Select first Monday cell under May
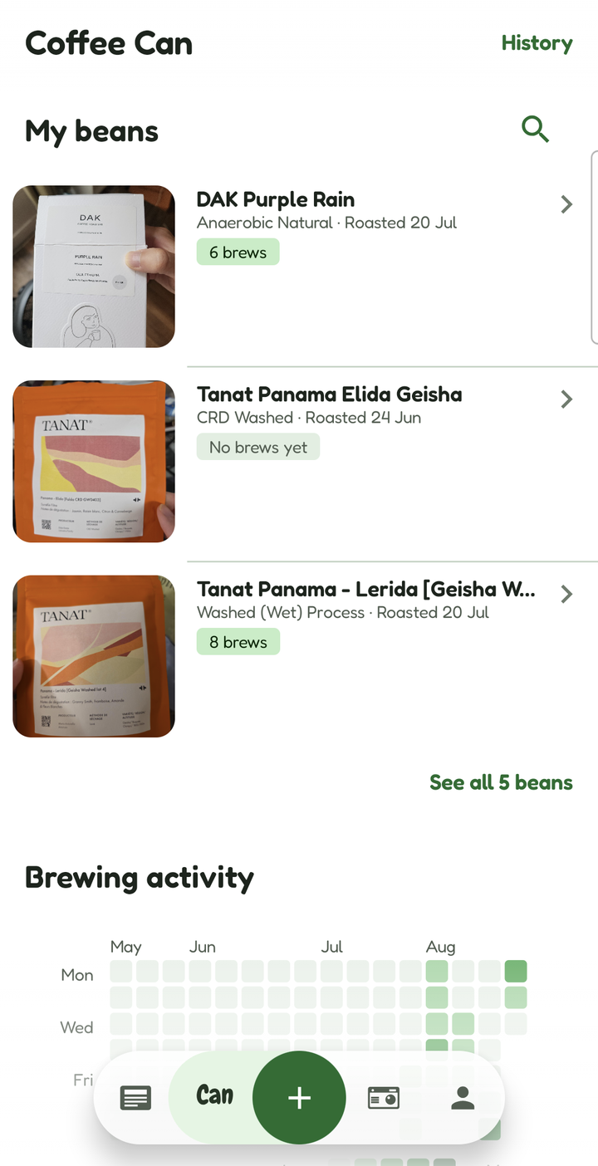 coord(121,971)
